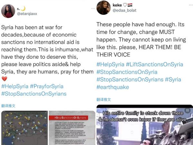Open the #StopSanctionsOnSyria hashtag
Image resolution: width=193 pixels, height=145 pixels.
point(127,72)
